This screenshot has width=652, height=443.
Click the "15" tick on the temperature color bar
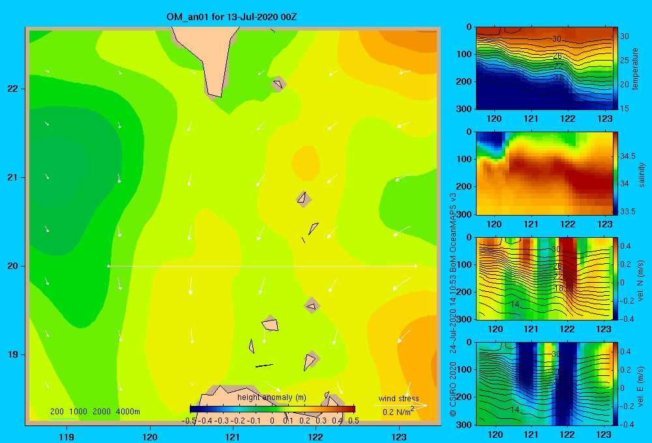(x=625, y=109)
